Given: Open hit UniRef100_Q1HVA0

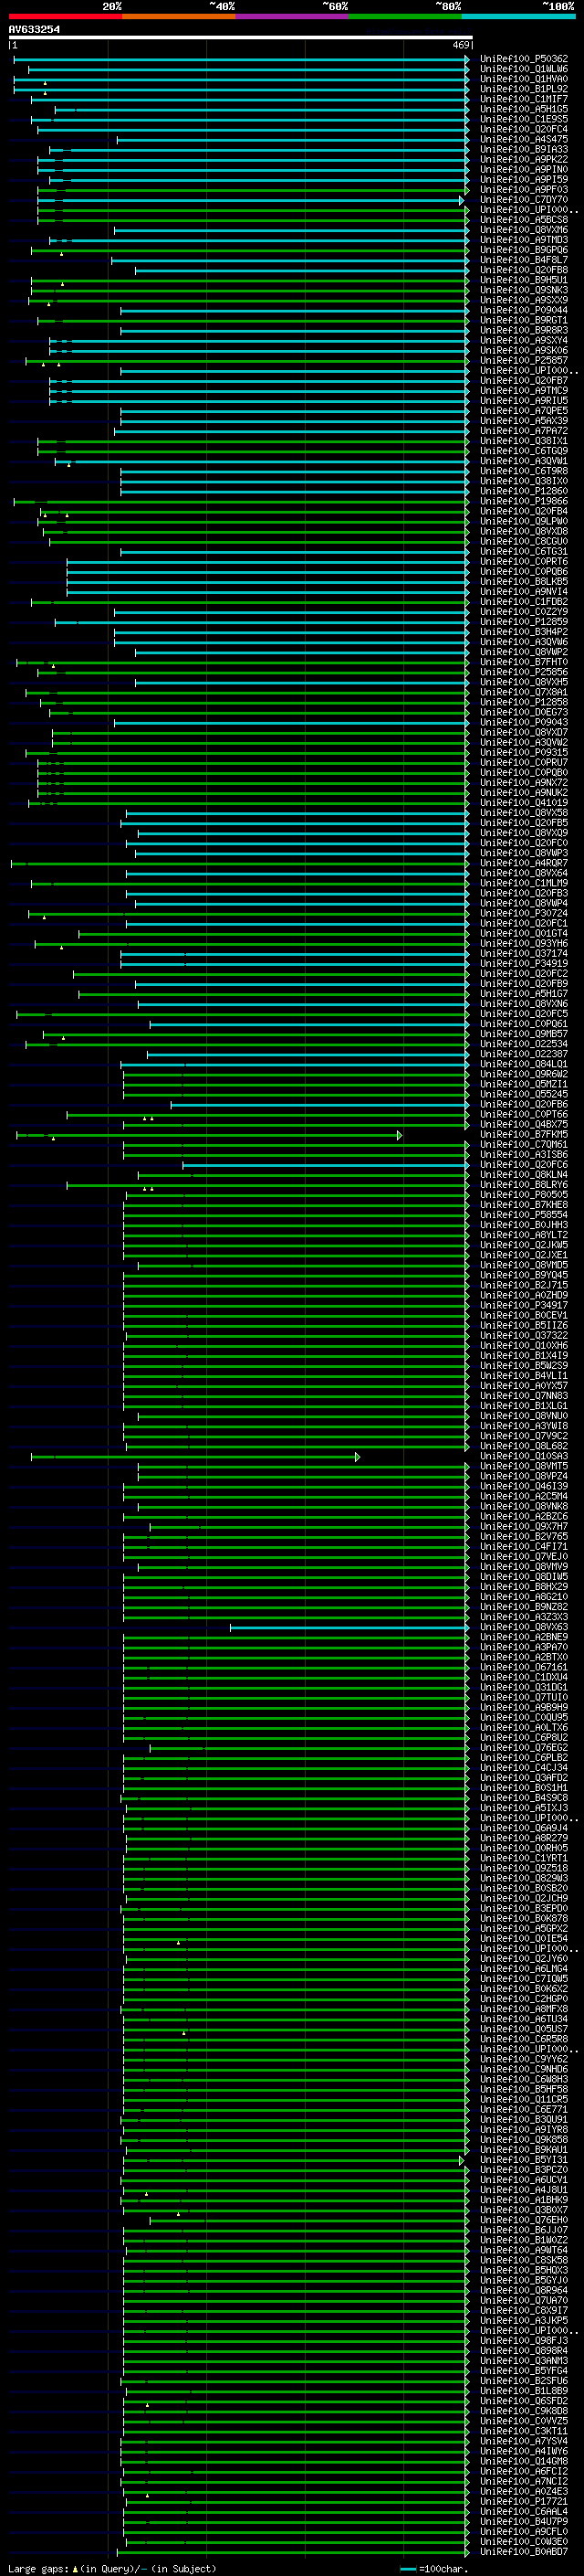Looking at the screenshot, I should click(x=524, y=79).
